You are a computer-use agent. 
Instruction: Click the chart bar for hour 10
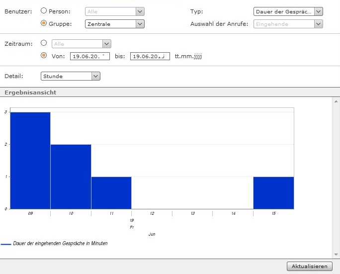[x=71, y=177]
